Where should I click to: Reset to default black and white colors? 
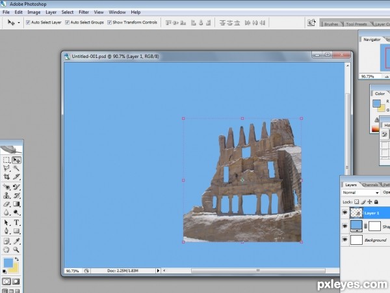click(5, 272)
